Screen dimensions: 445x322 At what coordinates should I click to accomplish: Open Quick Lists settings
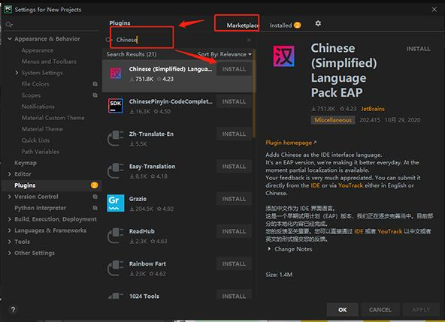(x=35, y=140)
